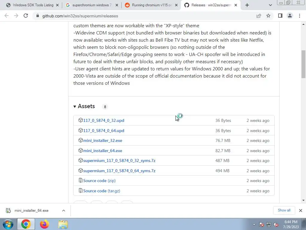Click the scrollbar down arrow
The width and height of the screenshot is (306, 230).
[x=303, y=200]
